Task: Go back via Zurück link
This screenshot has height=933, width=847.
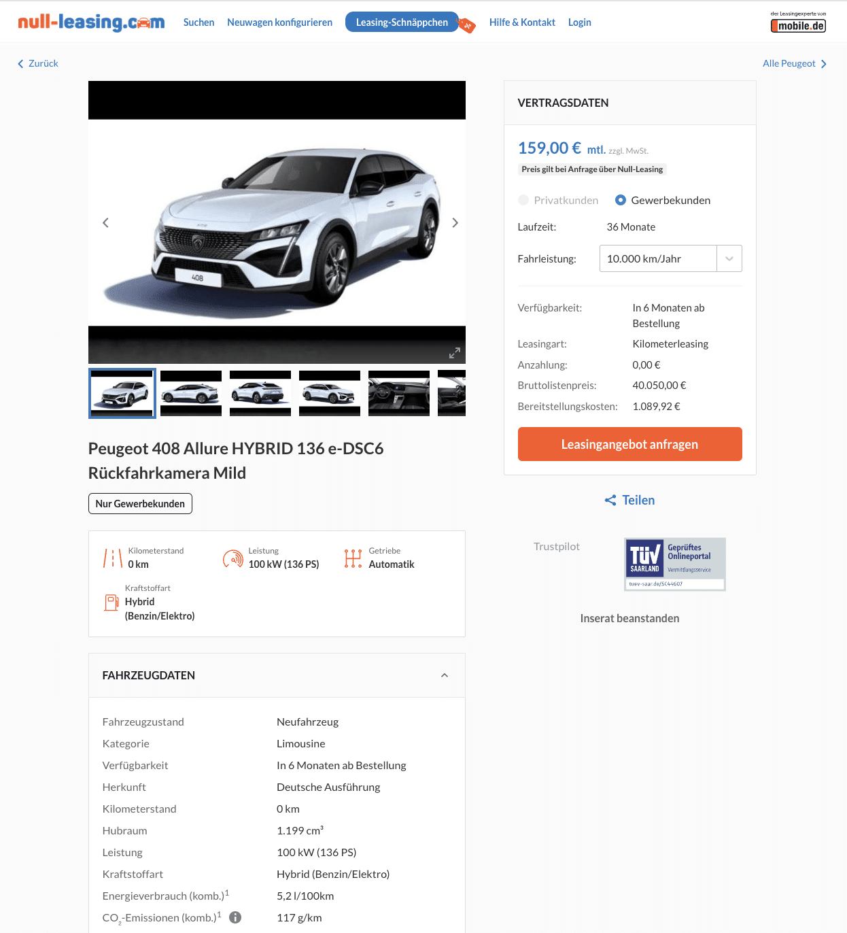Action: pos(44,63)
